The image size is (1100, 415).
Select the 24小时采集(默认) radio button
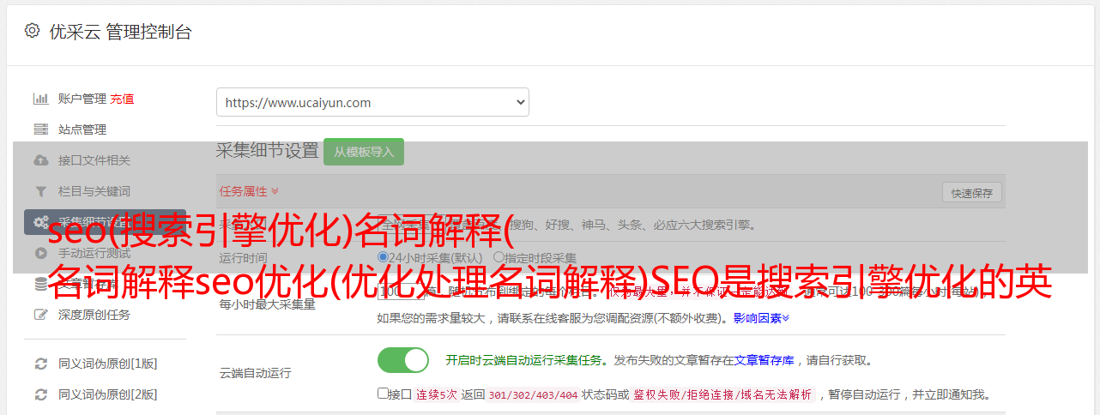[x=384, y=257]
